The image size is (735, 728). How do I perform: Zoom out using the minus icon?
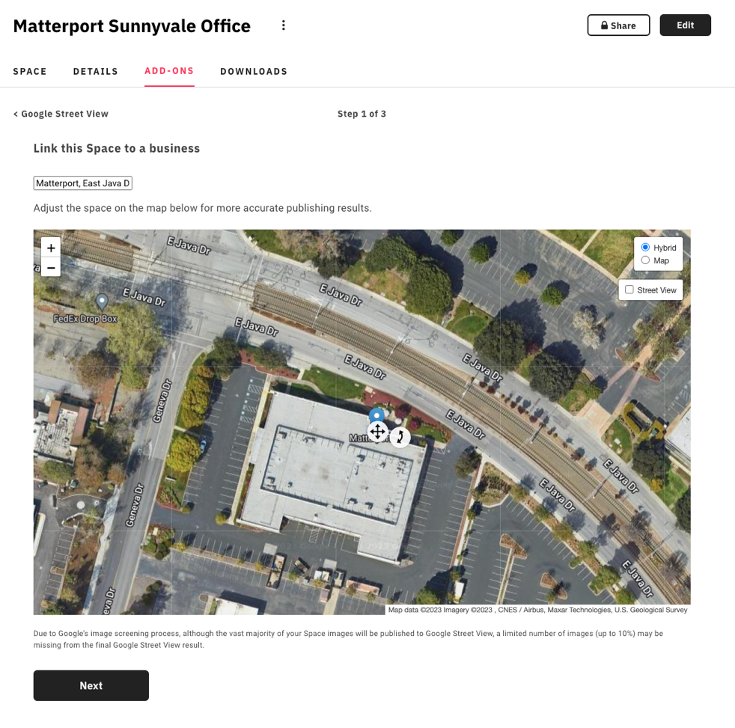click(50, 266)
